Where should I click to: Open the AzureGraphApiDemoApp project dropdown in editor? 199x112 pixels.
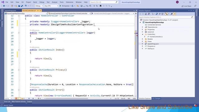(x=26, y=13)
